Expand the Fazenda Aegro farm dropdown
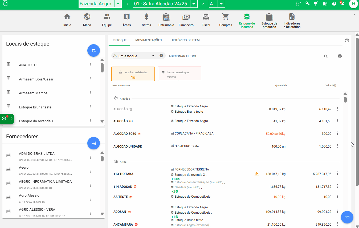 (118, 4)
